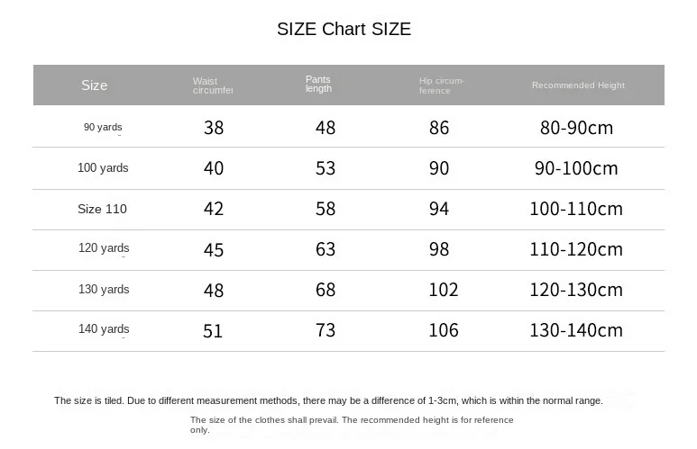Click the hip circumference value 94

tap(439, 209)
